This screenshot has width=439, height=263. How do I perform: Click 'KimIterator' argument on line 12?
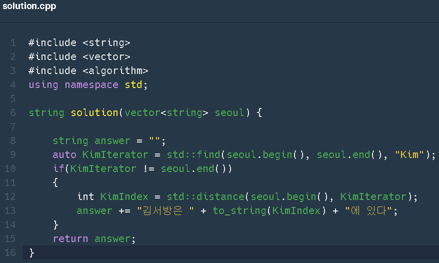coord(373,196)
